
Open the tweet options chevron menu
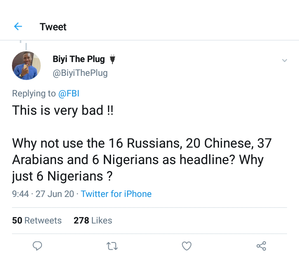[x=284, y=60]
